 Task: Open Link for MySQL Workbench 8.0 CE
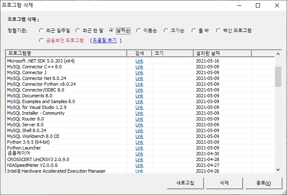tap(139, 136)
